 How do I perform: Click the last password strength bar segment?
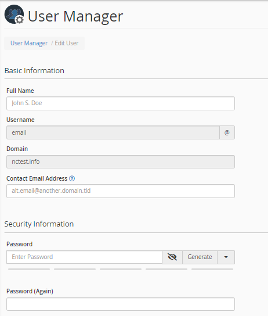point(212,270)
